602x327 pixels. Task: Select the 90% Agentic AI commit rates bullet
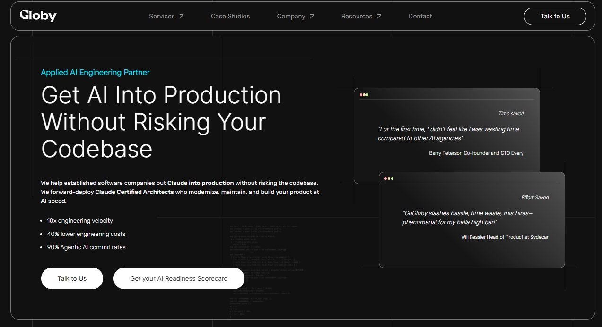(x=86, y=247)
